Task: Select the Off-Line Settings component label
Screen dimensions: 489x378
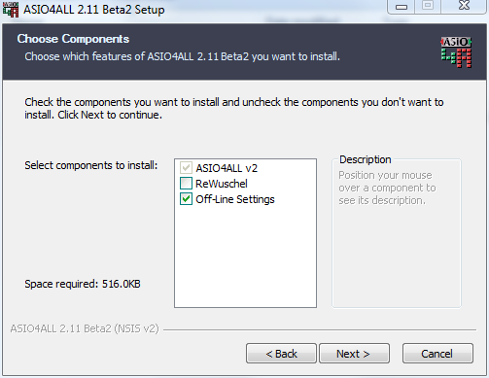Action: (235, 199)
